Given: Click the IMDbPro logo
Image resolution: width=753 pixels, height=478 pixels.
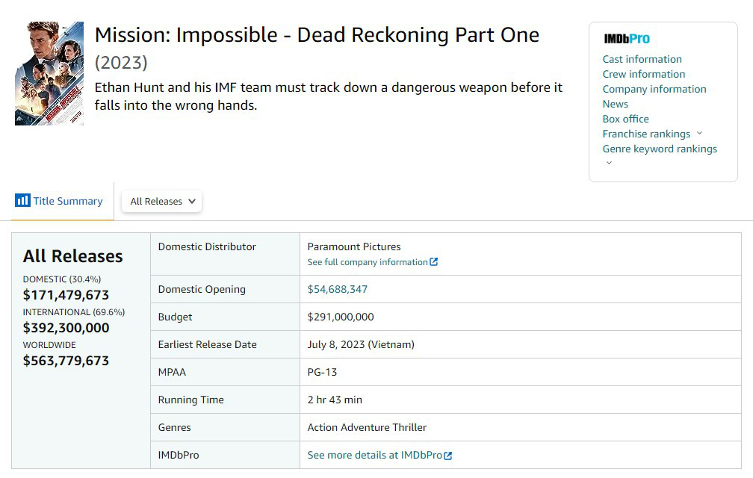Looking at the screenshot, I should coord(626,39).
